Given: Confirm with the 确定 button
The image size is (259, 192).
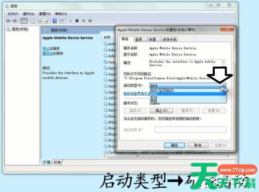Looking at the screenshot, I should [174, 145].
